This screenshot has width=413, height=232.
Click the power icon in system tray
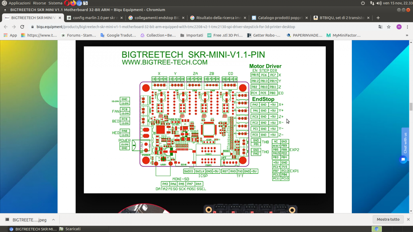363,3
